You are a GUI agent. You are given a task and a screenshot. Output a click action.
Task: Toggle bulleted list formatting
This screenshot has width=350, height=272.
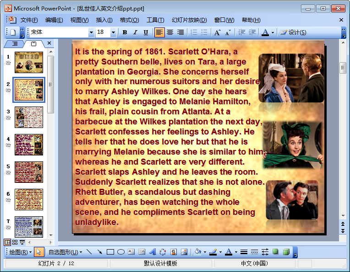click(x=204, y=32)
